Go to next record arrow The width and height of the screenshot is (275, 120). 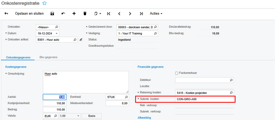[130, 13]
